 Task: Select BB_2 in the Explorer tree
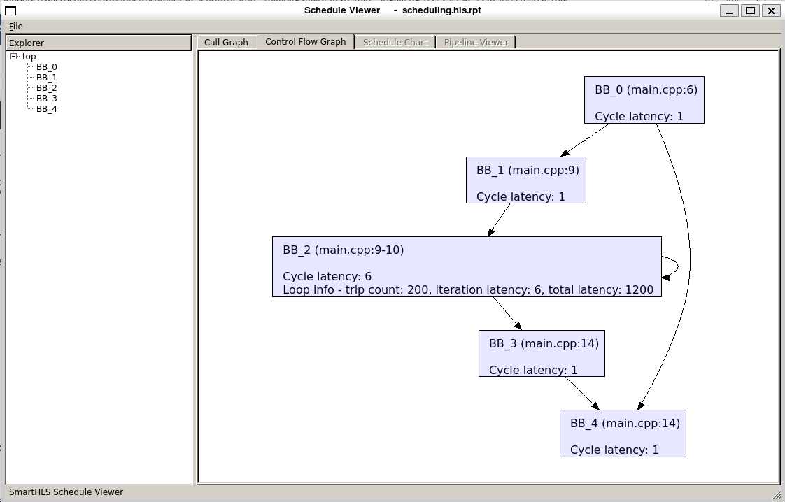(46, 88)
